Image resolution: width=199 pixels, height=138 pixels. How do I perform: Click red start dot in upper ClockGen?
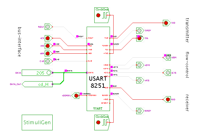(x=98, y=15)
